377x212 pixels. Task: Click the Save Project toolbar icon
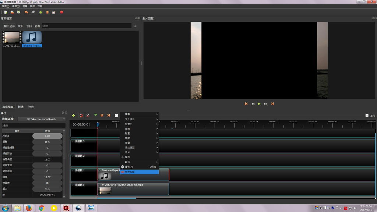point(18,12)
